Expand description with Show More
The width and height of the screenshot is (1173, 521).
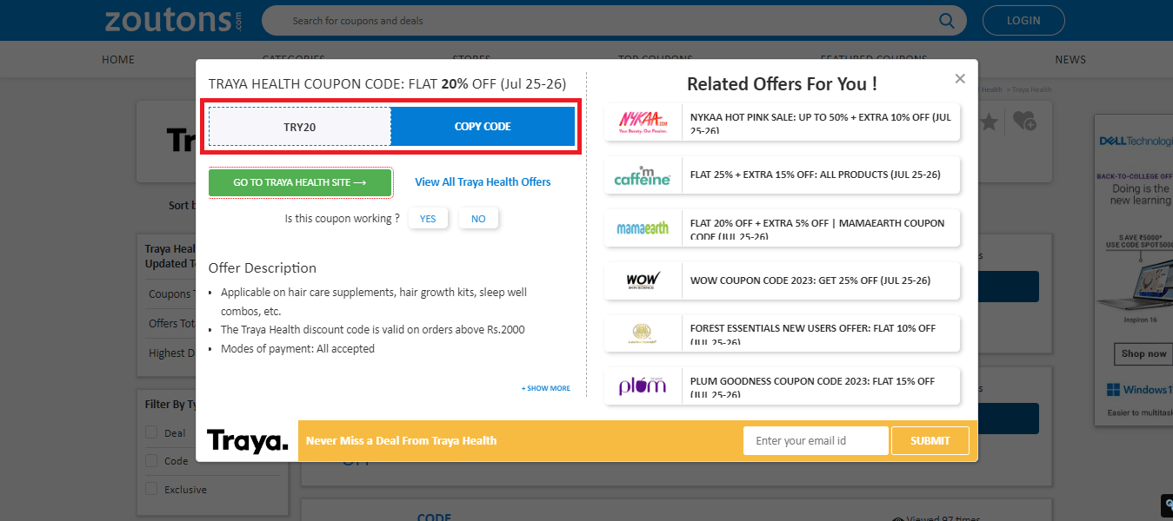pyautogui.click(x=546, y=388)
